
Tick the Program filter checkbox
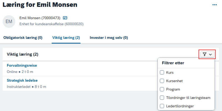[x=162, y=89]
